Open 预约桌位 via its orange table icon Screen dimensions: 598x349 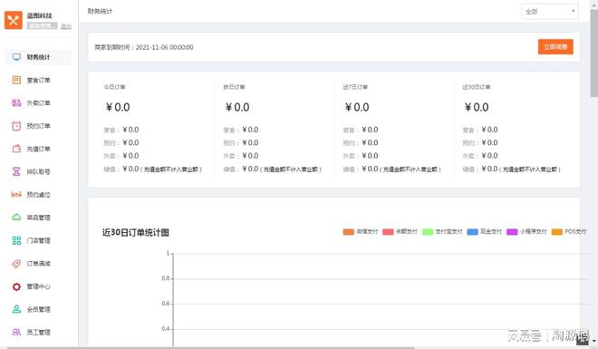click(16, 194)
